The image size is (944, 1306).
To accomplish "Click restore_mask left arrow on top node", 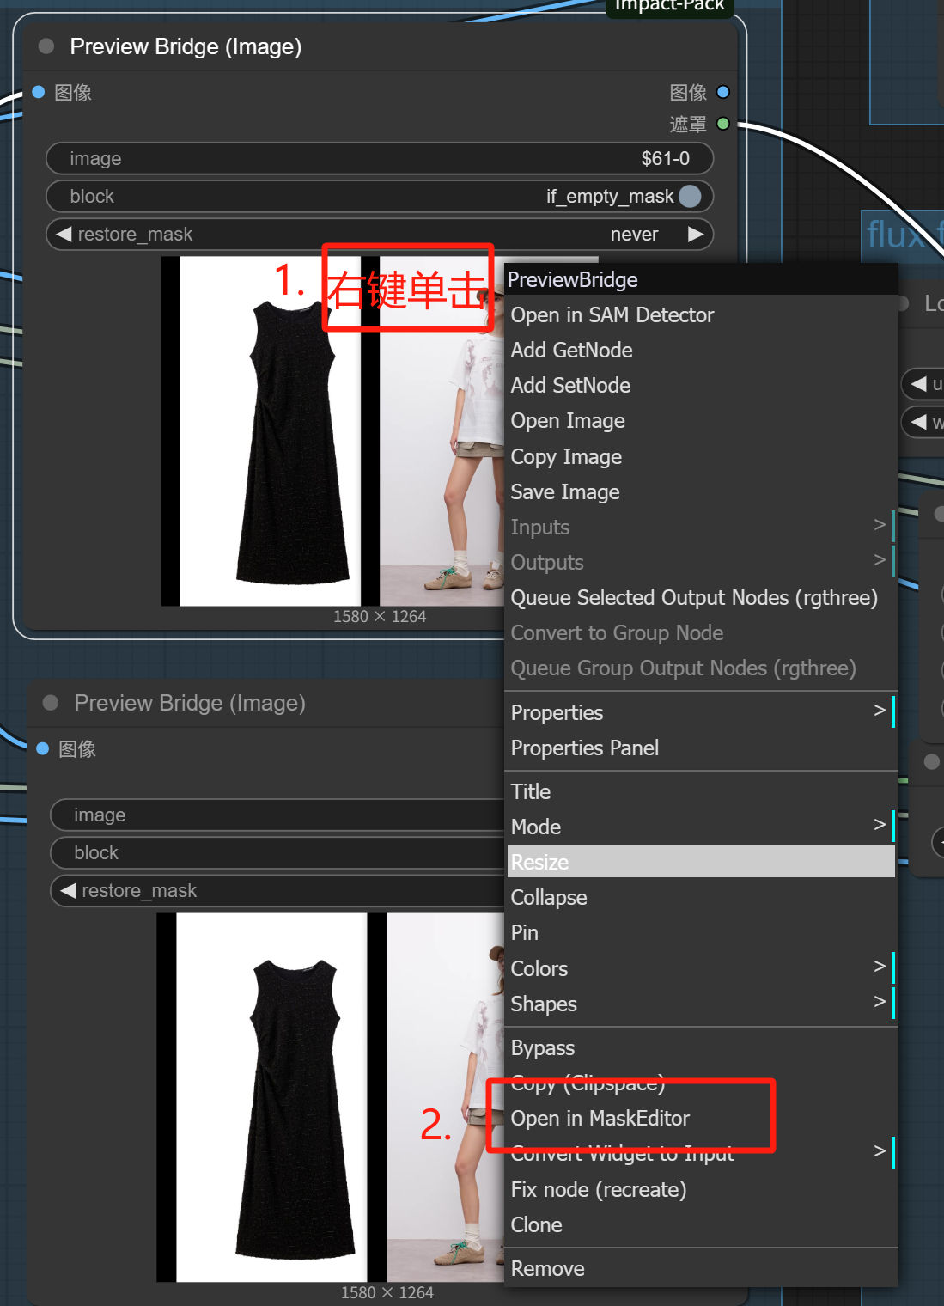I will pyautogui.click(x=64, y=235).
